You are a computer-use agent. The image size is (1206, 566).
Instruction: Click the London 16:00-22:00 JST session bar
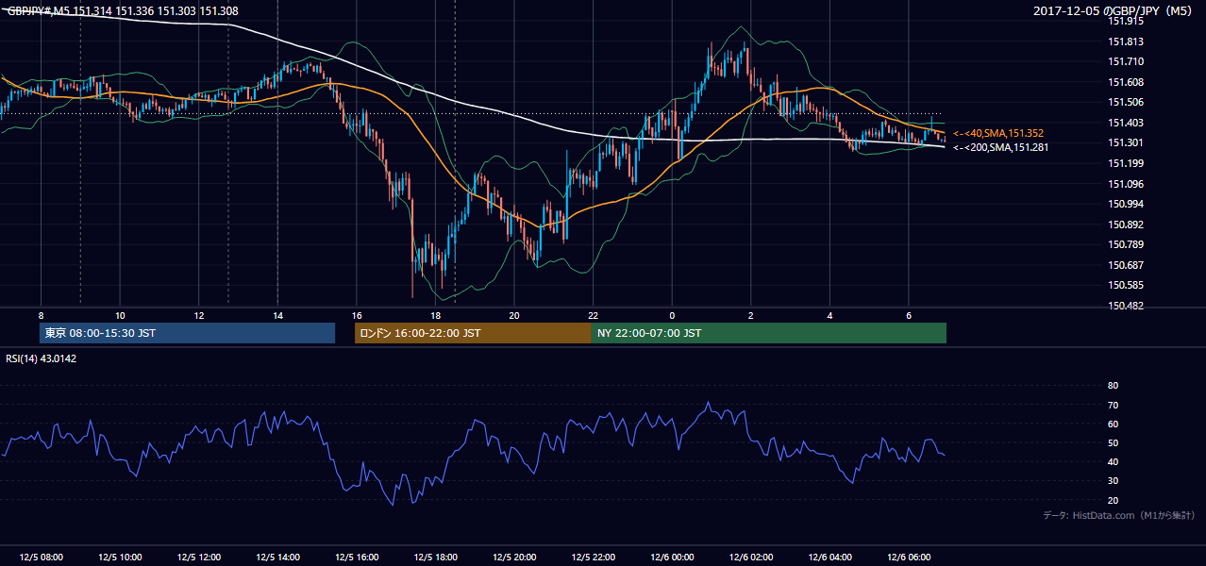(x=473, y=333)
